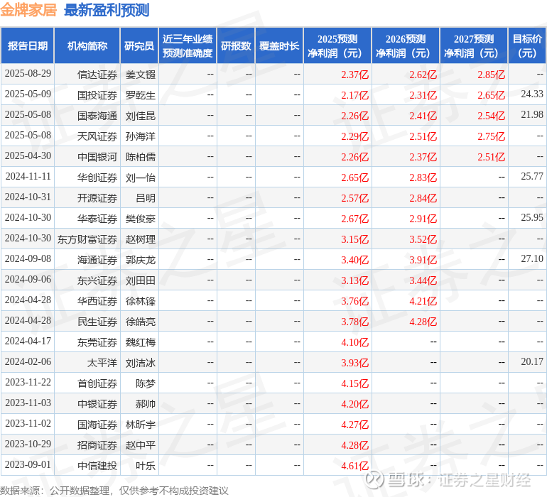Select analyst name 姜文镪
Screen dimensions: 547x497
pyautogui.click(x=141, y=75)
